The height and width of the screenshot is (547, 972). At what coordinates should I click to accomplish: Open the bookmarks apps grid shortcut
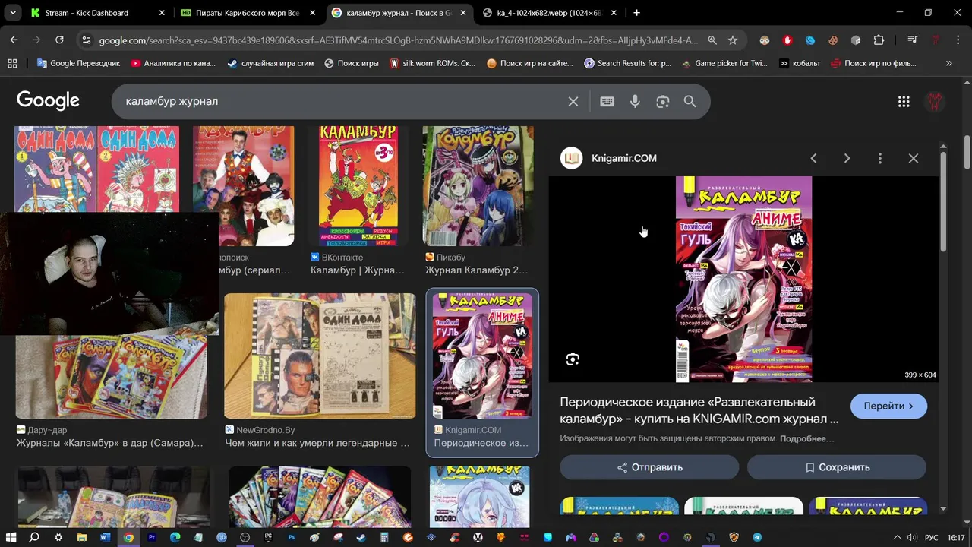click(x=12, y=63)
